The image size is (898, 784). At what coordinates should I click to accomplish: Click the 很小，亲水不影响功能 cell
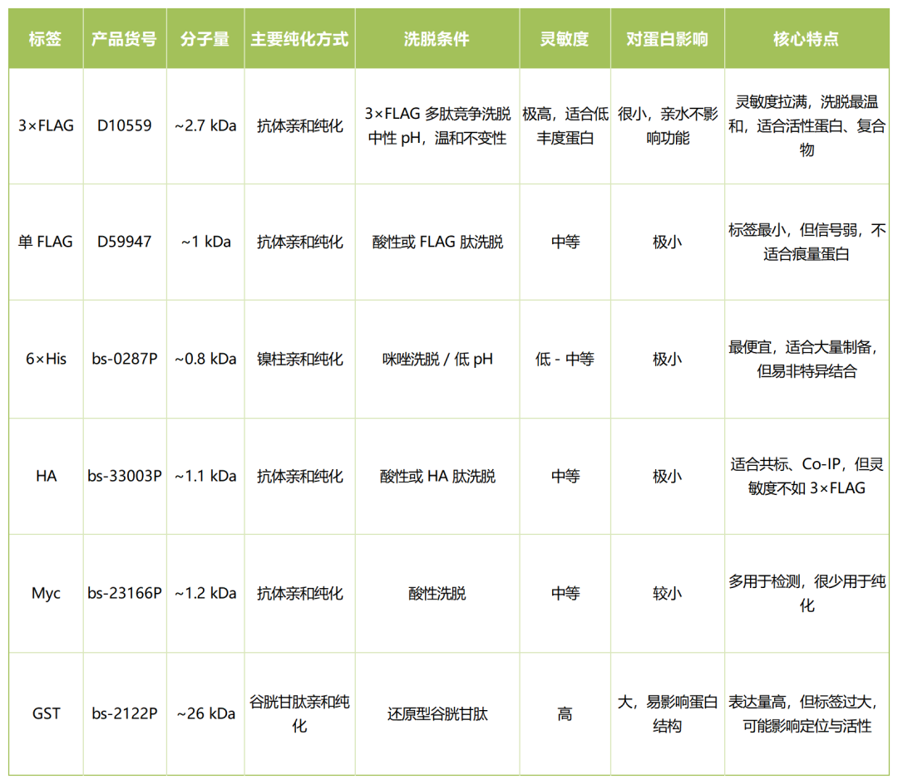(x=668, y=125)
